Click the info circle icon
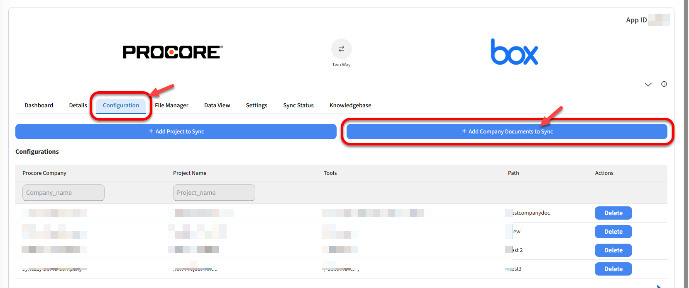This screenshot has width=689, height=288. 664,84
